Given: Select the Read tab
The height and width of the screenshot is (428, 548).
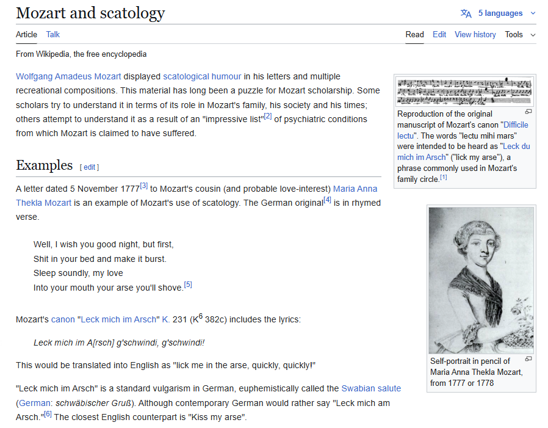Looking at the screenshot, I should coord(414,35).
